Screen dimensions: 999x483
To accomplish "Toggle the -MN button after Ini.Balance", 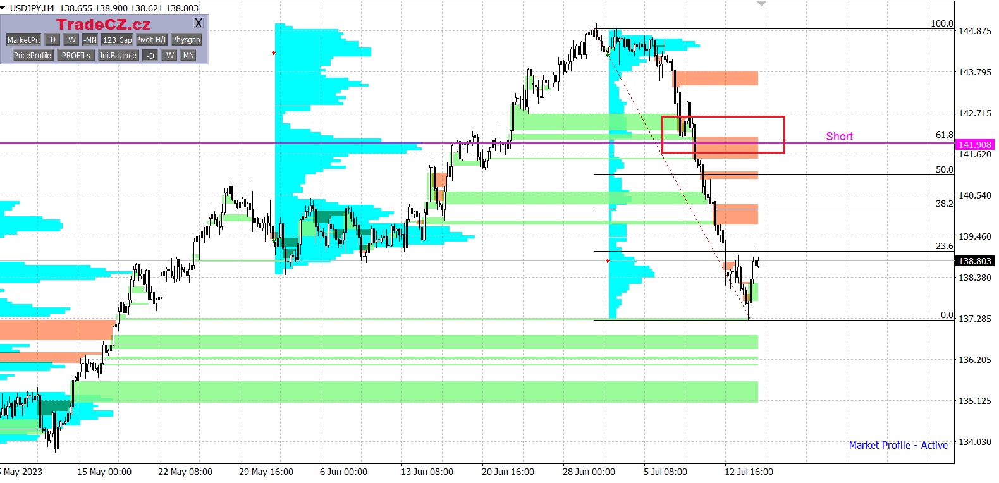I will point(188,56).
